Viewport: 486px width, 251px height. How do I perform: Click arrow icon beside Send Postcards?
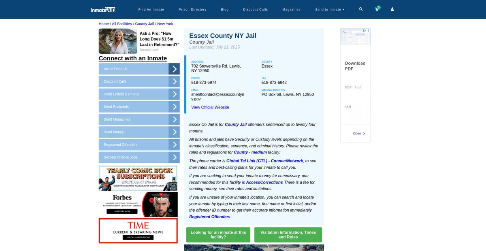pos(174,107)
